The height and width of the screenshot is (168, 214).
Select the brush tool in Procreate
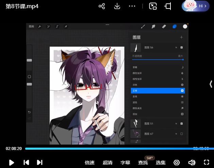pyautogui.click(x=143, y=26)
